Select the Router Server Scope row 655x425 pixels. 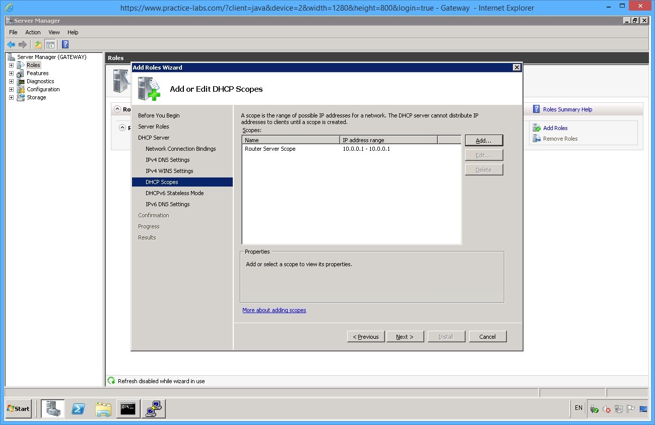(x=270, y=149)
